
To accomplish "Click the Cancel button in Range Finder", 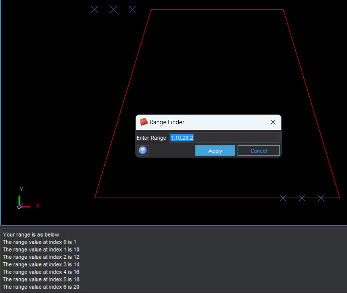I will [259, 151].
